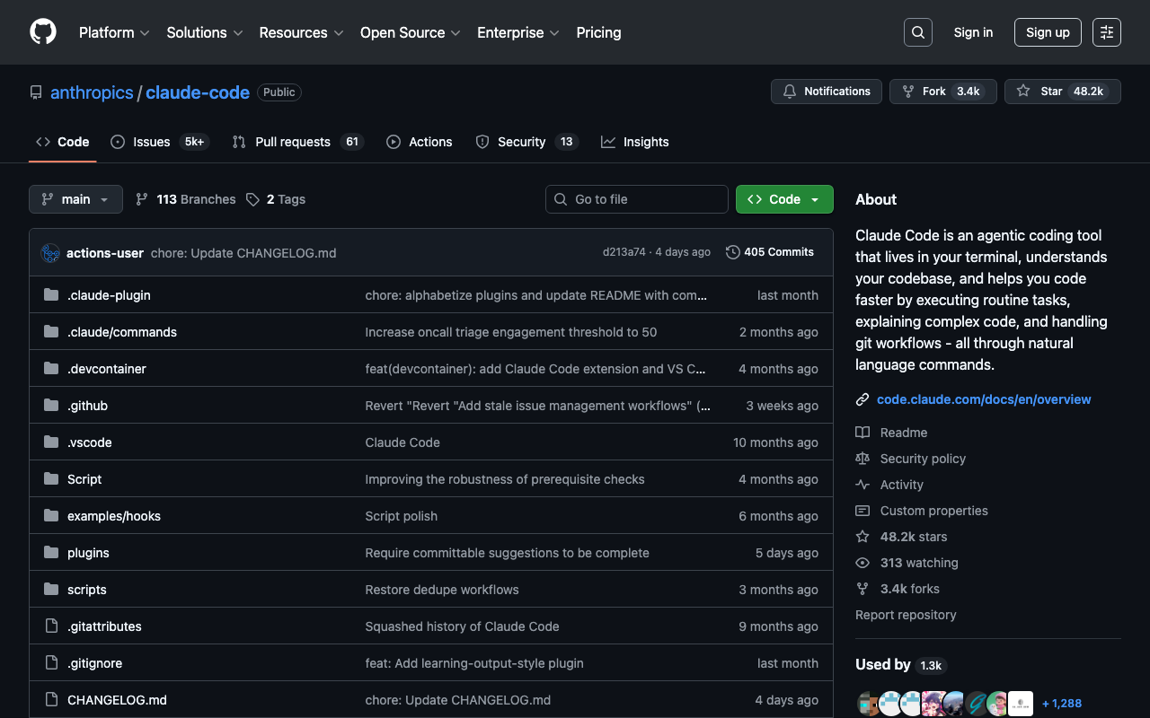Expand the Open Source menu
The image size is (1150, 718).
410,32
